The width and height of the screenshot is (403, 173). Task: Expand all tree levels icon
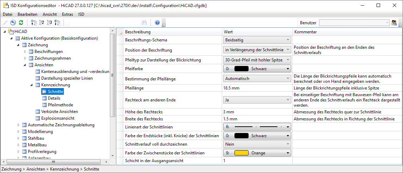(57, 22)
